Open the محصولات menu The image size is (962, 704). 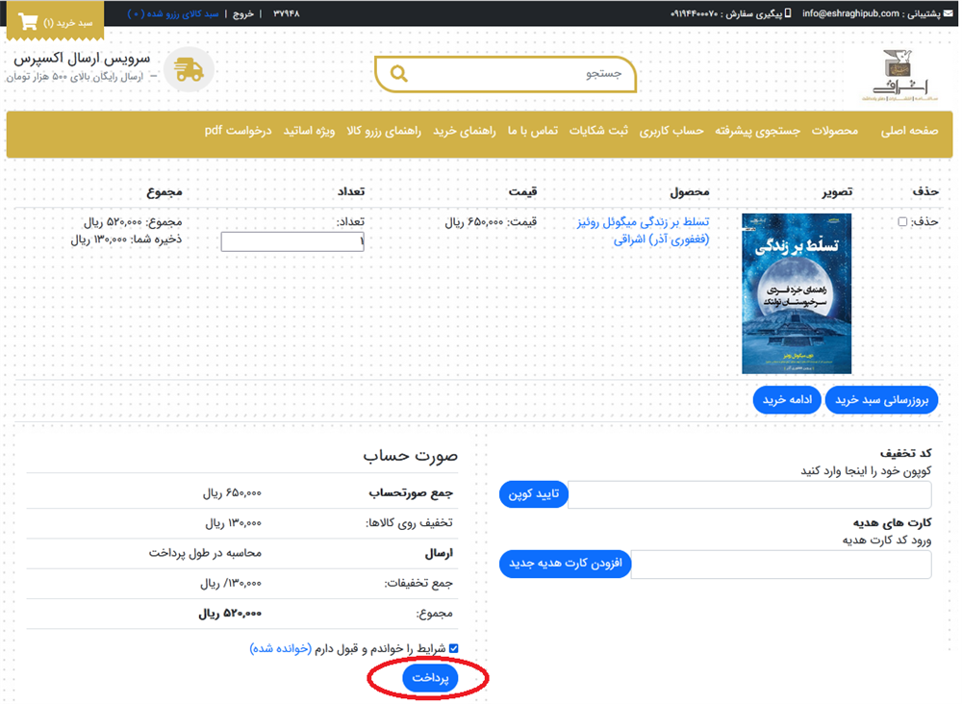click(834, 131)
